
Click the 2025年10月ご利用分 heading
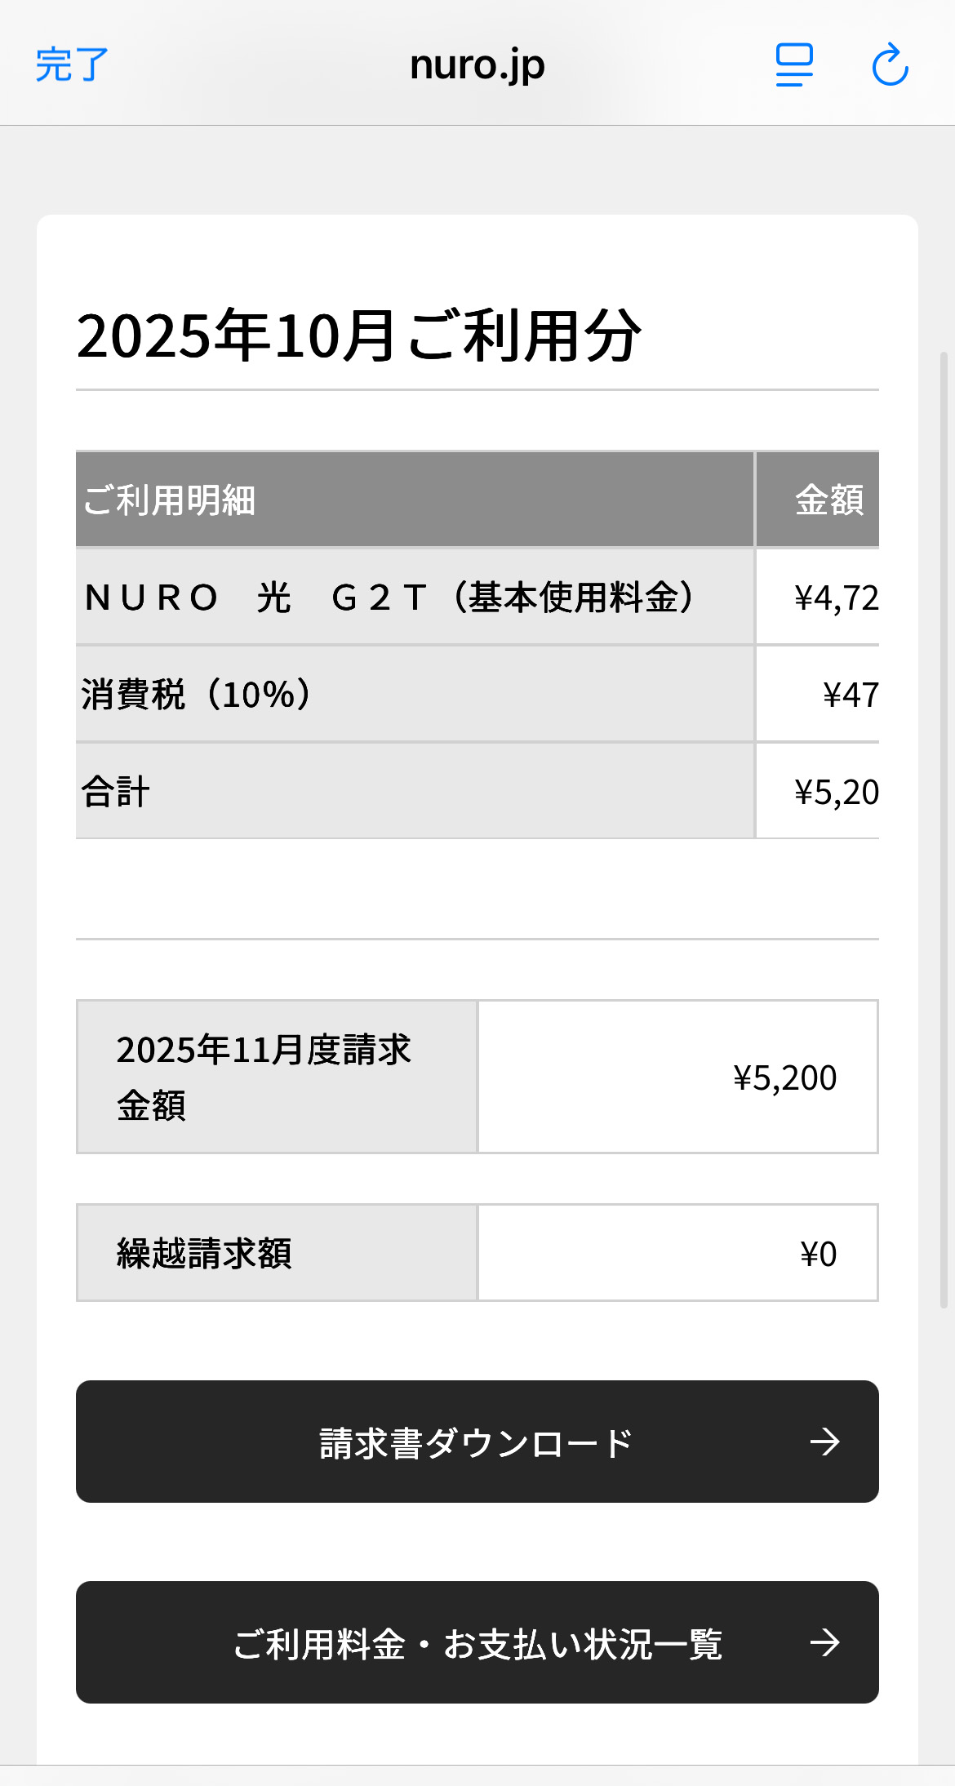[359, 335]
